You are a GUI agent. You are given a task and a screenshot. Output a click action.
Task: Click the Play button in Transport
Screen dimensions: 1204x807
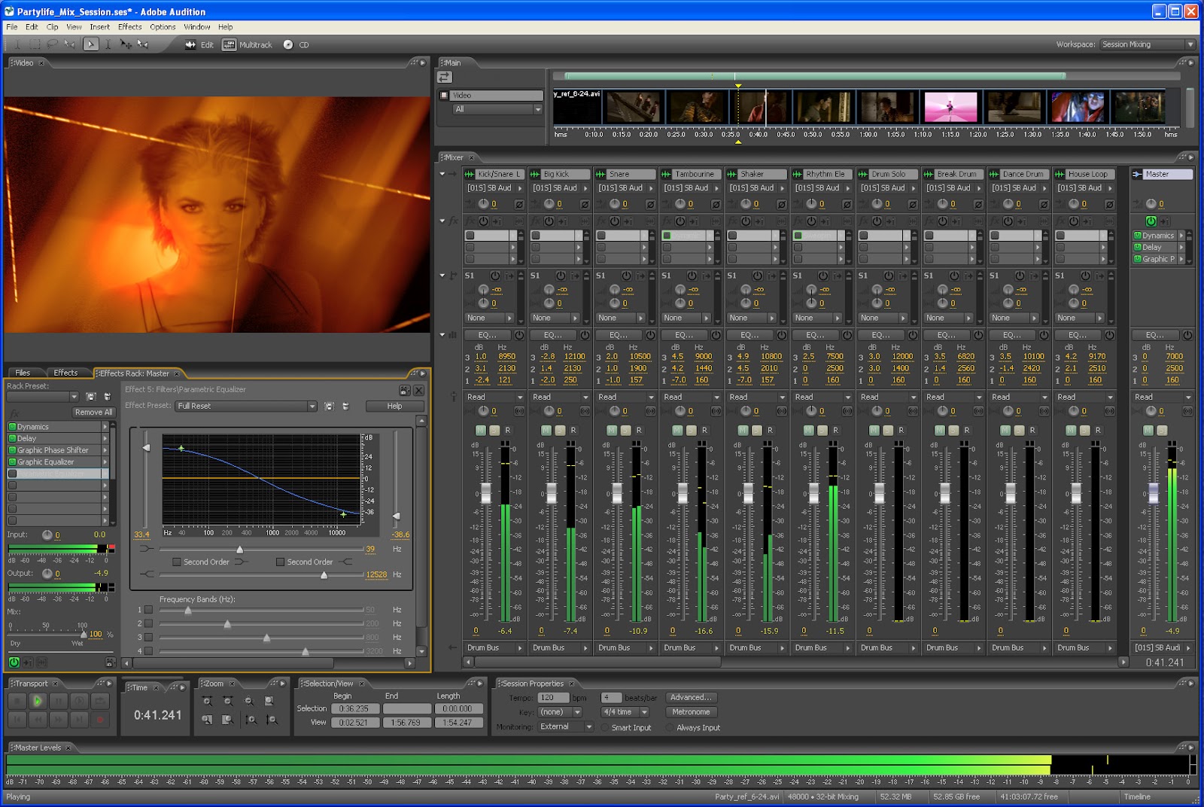37,701
